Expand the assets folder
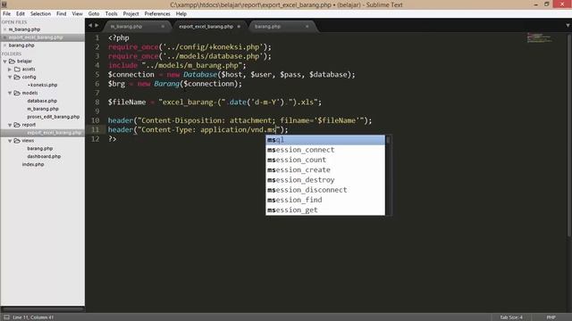The image size is (572, 321). pos(10,70)
